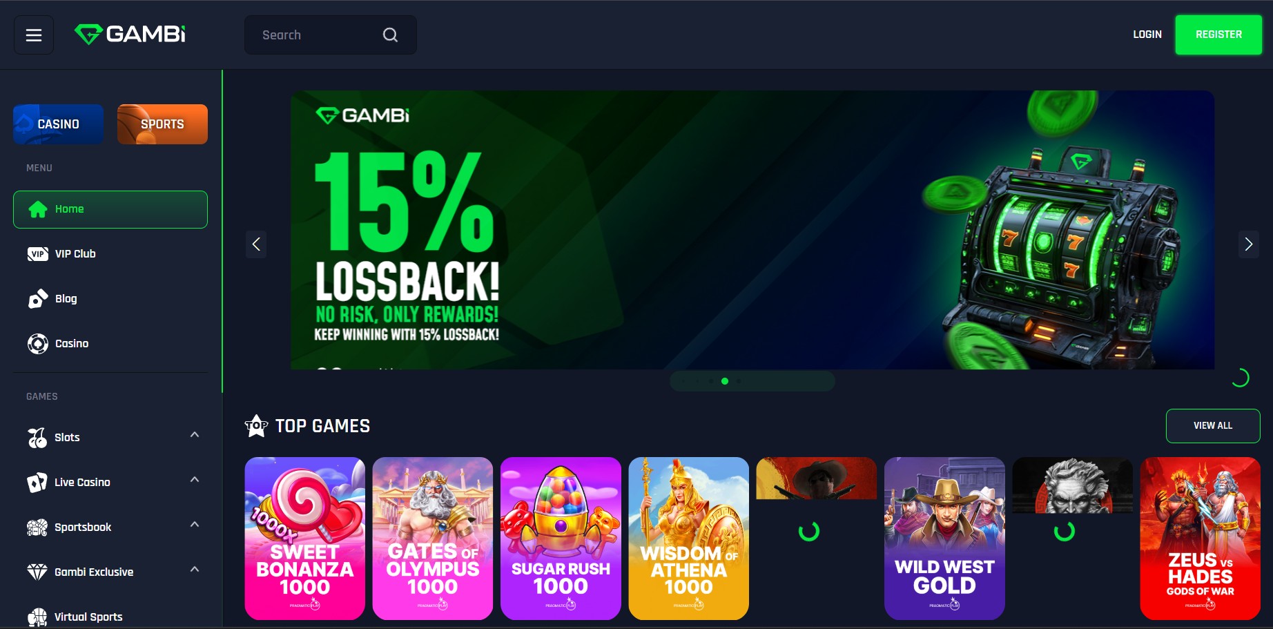Click the Blog tag icon
Image resolution: width=1273 pixels, height=629 pixels.
[37, 299]
